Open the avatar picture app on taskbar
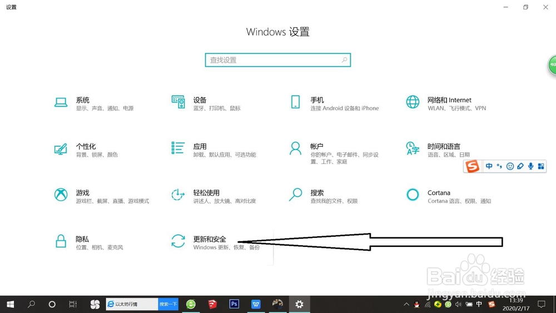The image size is (556, 313). click(277, 304)
